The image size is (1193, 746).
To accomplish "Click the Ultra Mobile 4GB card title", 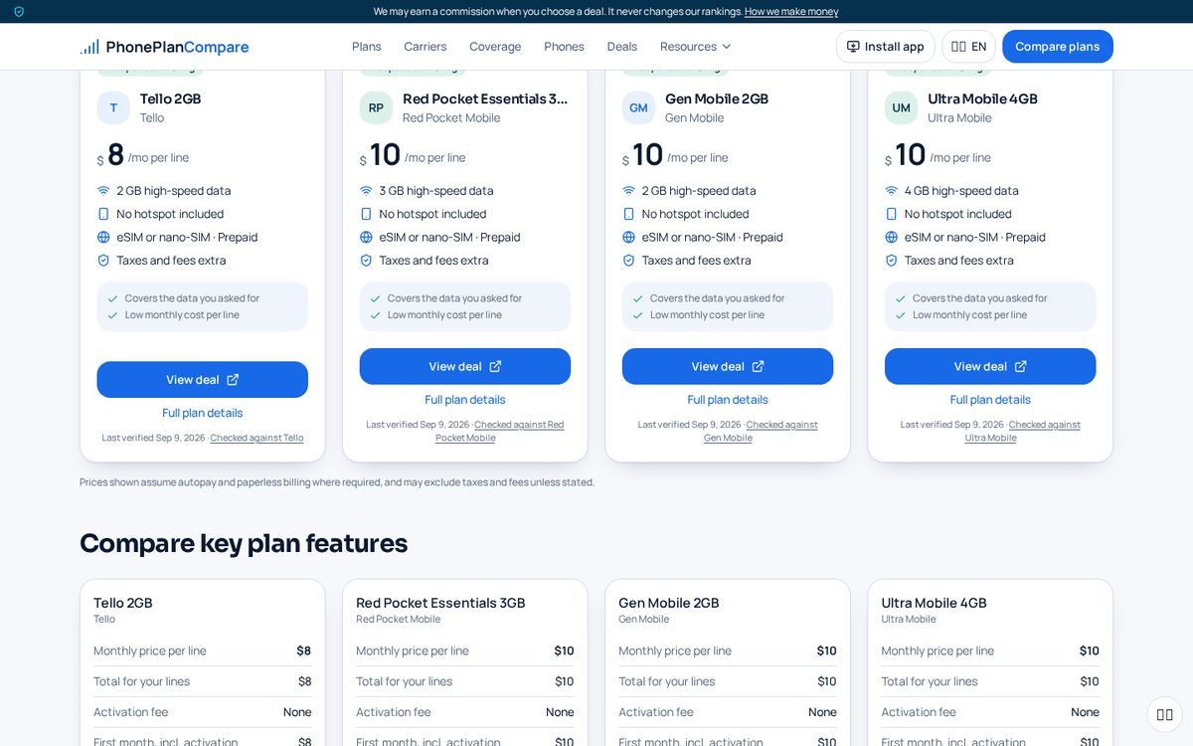I will point(982,98).
